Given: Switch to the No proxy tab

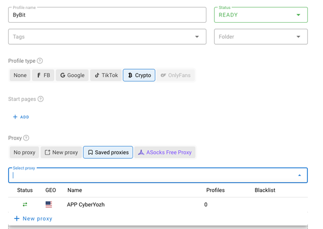Looking at the screenshot, I should pos(24,152).
